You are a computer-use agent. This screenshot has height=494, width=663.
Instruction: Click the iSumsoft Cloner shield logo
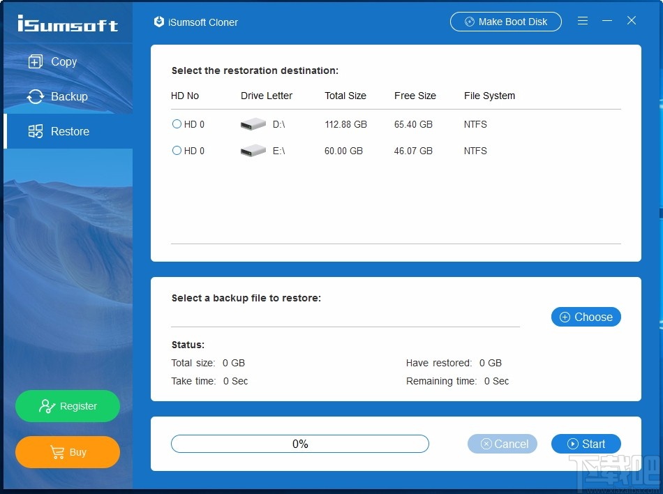[158, 22]
